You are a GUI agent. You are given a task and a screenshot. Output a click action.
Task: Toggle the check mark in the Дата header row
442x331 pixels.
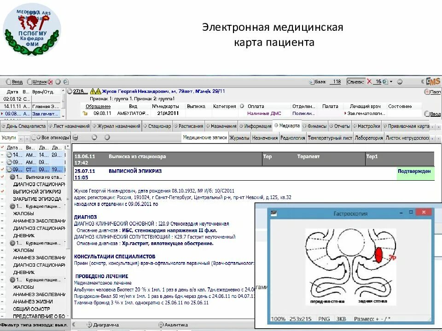[x=3, y=147]
